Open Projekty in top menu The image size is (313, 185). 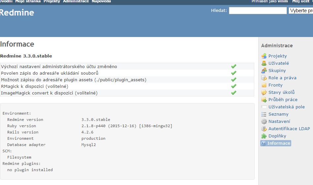tap(52, 1)
